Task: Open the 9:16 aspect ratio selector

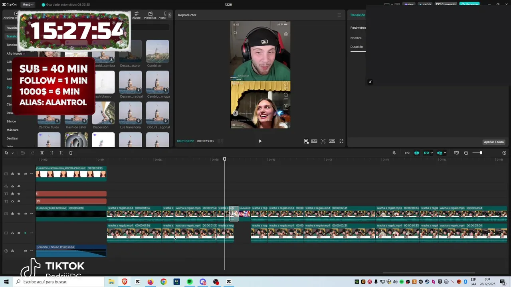Action: (x=332, y=141)
